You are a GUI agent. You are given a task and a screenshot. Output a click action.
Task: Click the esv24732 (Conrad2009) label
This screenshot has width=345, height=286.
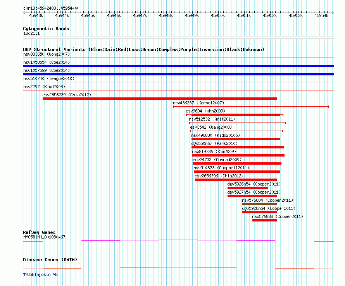[217, 160]
